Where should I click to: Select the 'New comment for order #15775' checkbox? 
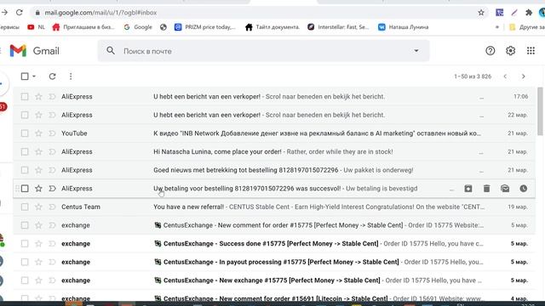pyautogui.click(x=25, y=225)
